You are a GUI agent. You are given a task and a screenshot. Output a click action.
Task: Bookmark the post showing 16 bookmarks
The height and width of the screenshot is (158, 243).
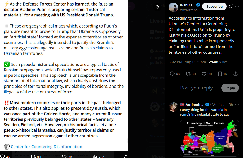(220, 74)
